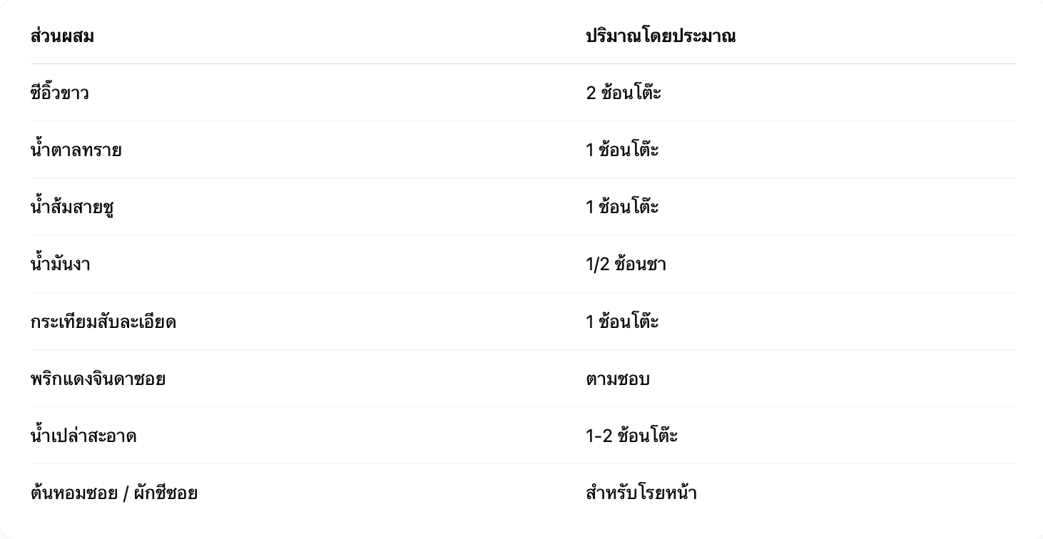Screen dimensions: 1043x539
Task: Click the amount next to กระเทียมสับละเอียด
Action: pyautogui.click(x=622, y=322)
